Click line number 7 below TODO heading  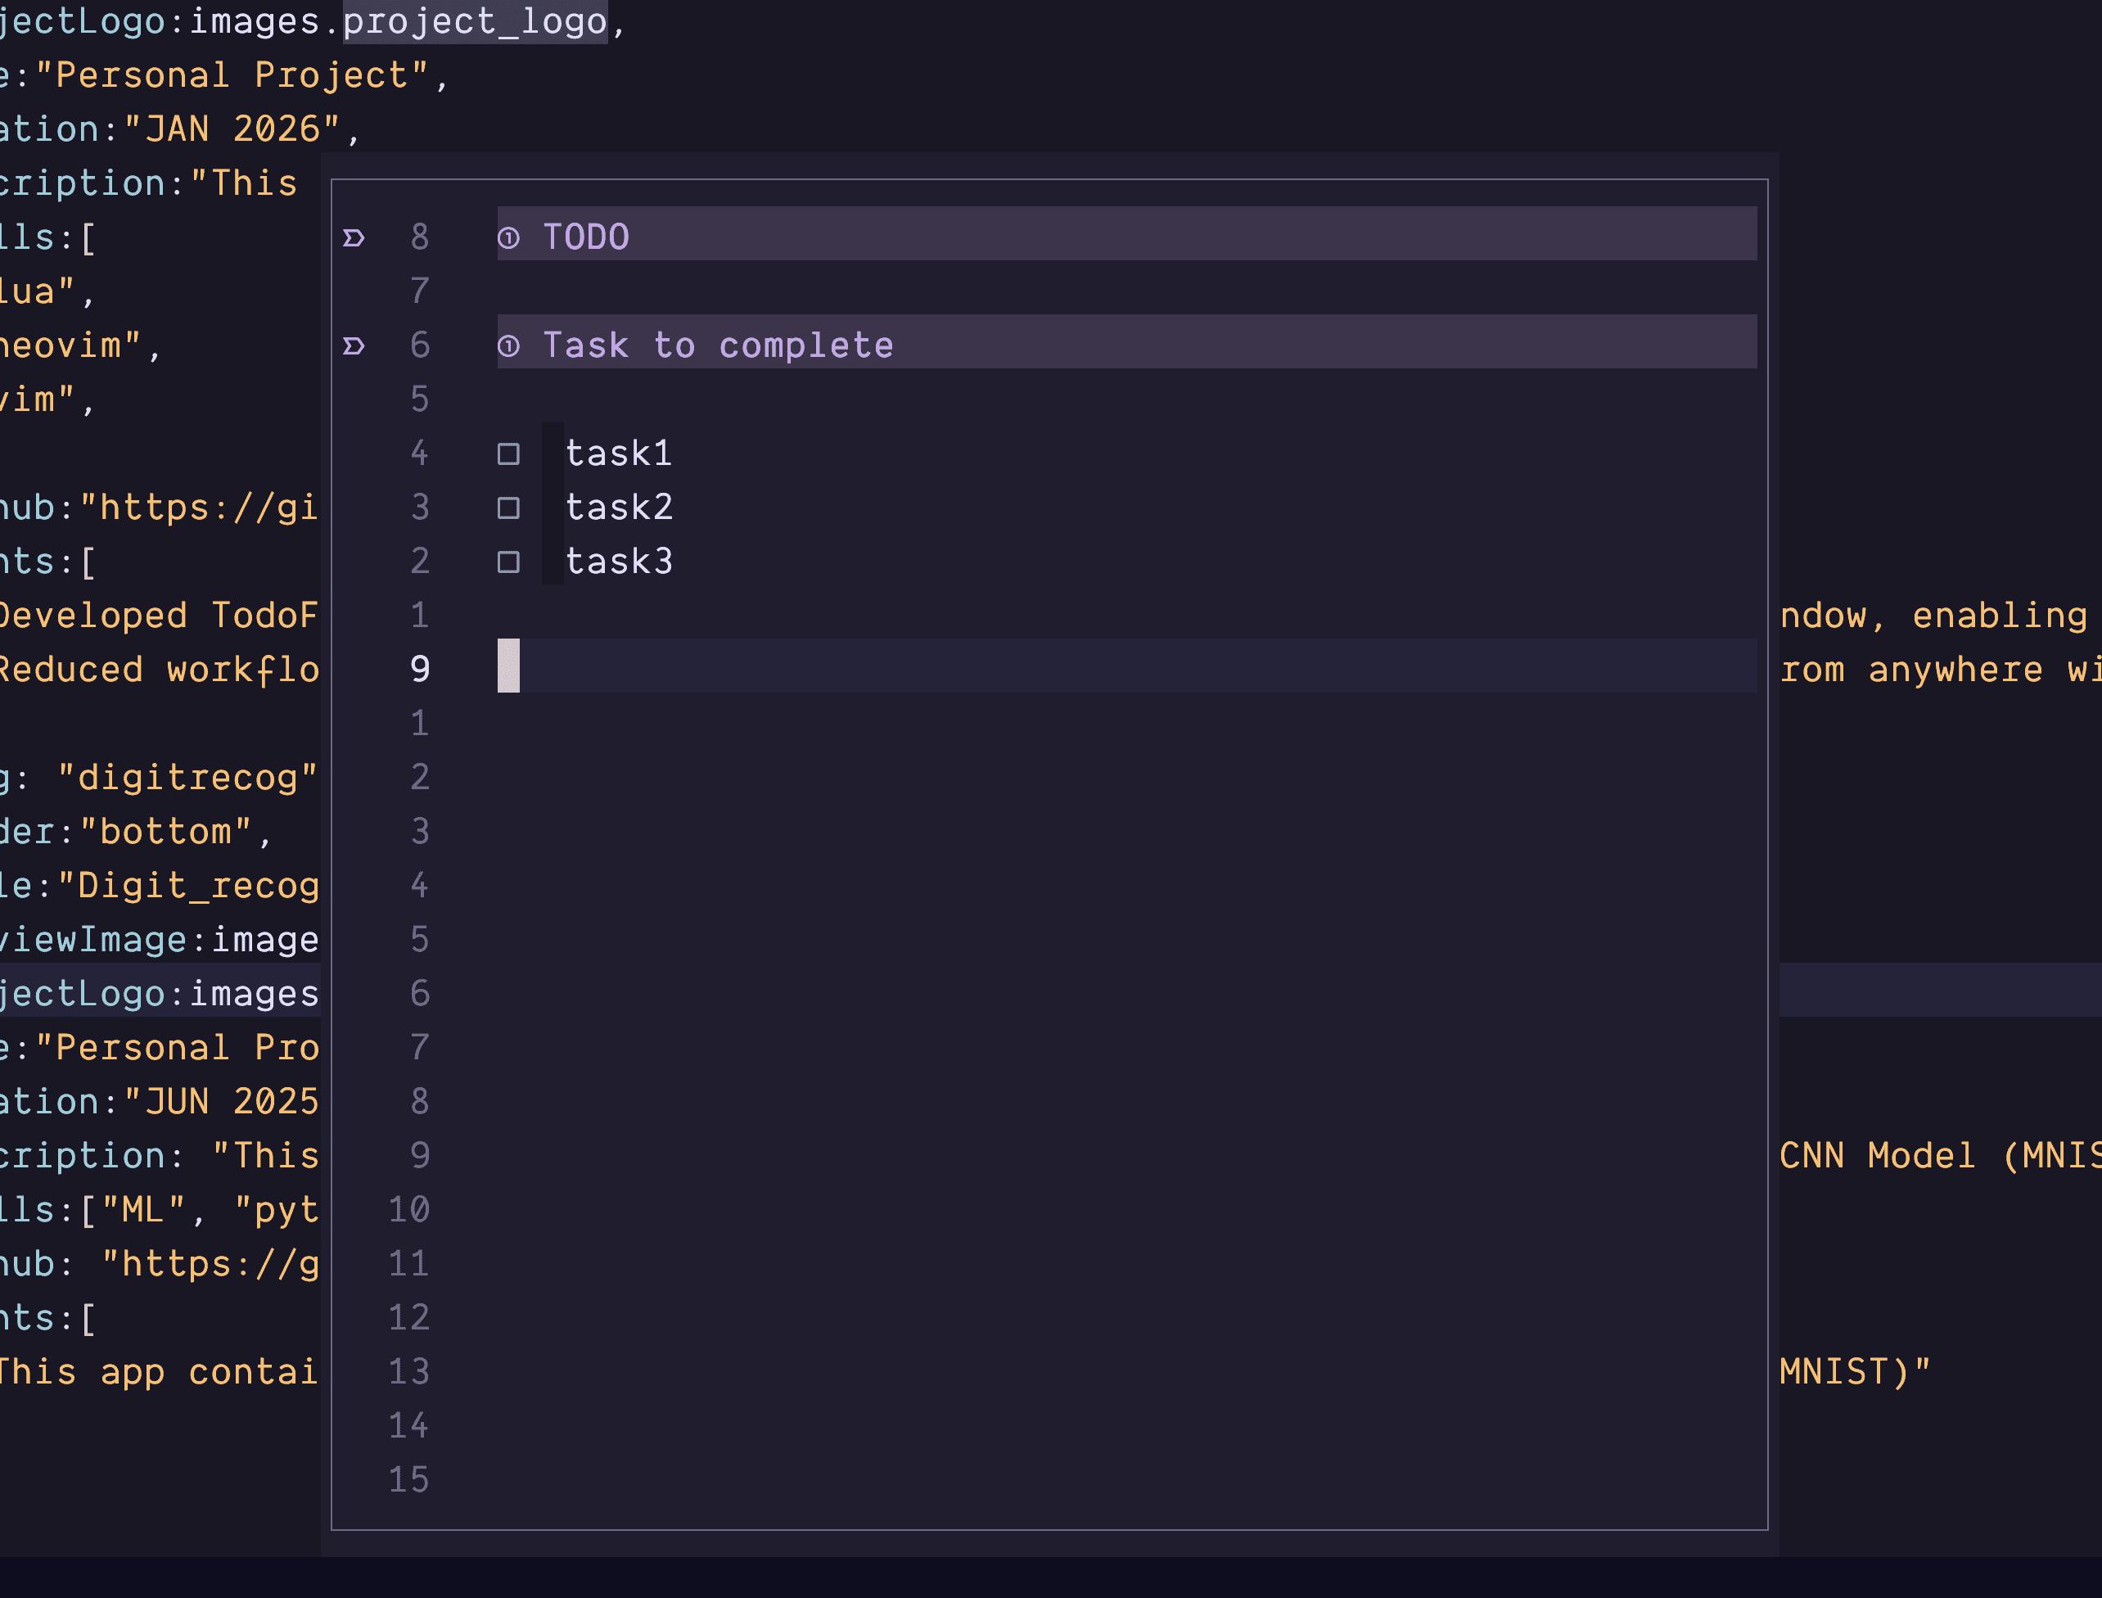[419, 291]
